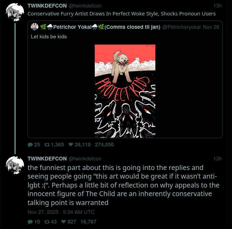Viewport: 232px width, 229px height.
Task: Click the @twinkdefcon handle on the second tweet
Action: click(85, 159)
